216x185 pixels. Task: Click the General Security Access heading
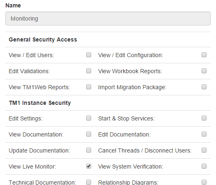(43, 39)
